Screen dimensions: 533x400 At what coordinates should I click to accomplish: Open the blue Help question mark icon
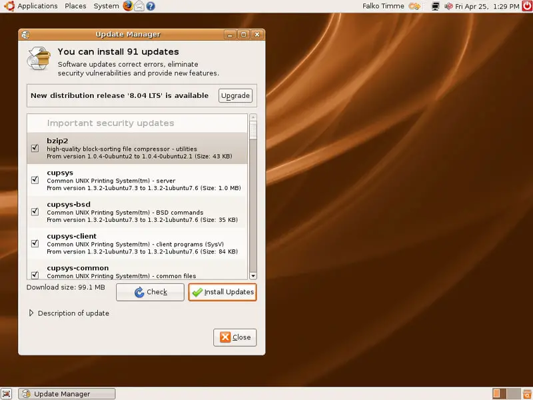pyautogui.click(x=151, y=6)
